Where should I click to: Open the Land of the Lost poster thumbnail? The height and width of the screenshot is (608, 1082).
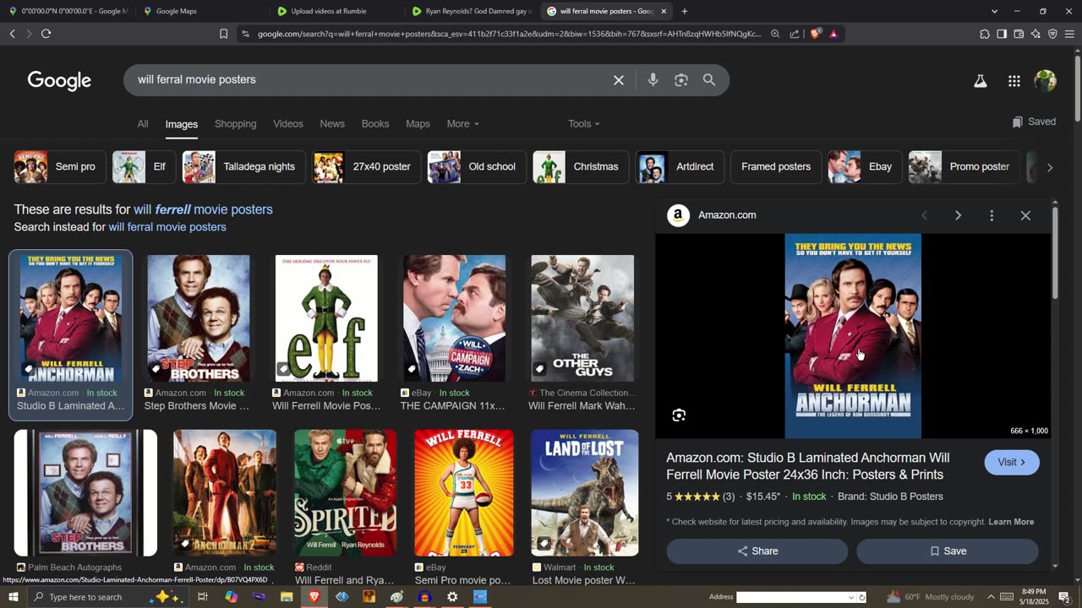pos(585,493)
